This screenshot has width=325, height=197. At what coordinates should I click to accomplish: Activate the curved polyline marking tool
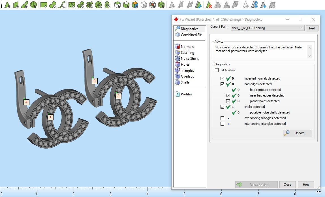61,5
